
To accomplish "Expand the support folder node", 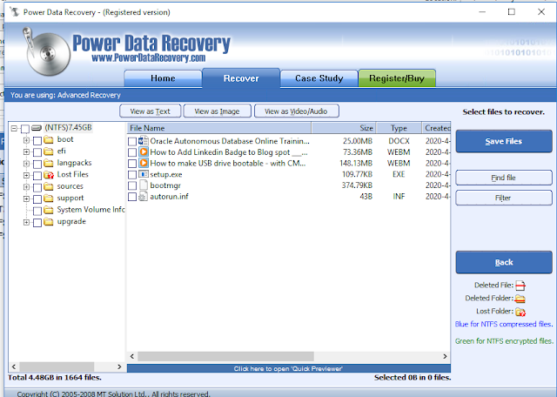I will [26, 198].
